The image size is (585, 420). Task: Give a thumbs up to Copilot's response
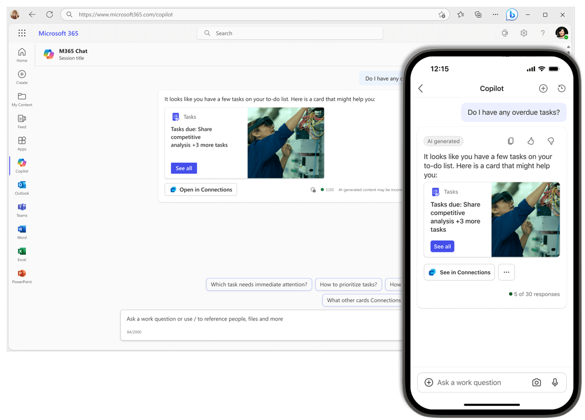click(x=530, y=141)
